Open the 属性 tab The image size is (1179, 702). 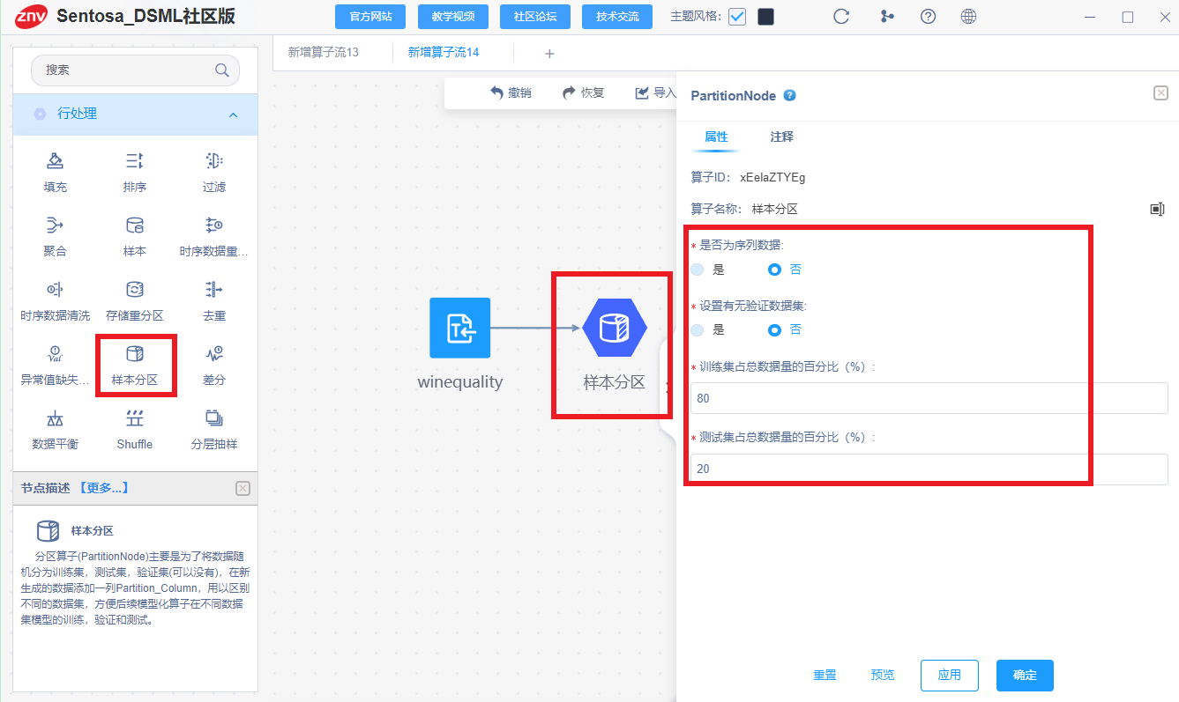[716, 137]
